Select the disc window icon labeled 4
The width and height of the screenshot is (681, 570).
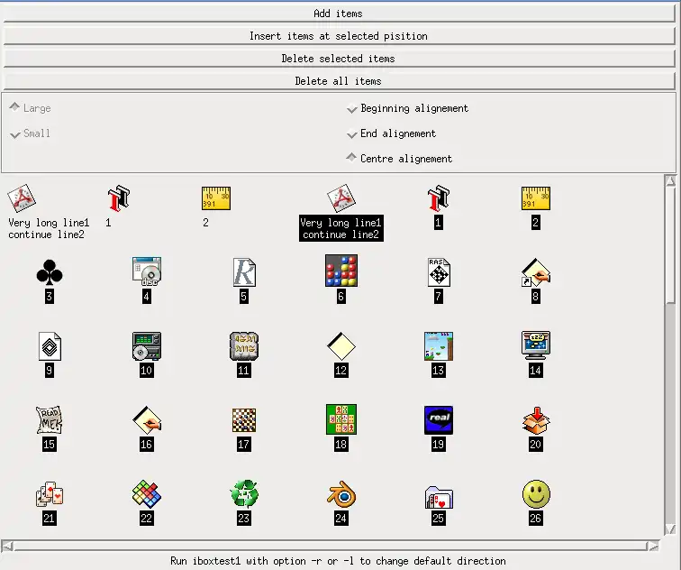pyautogui.click(x=146, y=271)
